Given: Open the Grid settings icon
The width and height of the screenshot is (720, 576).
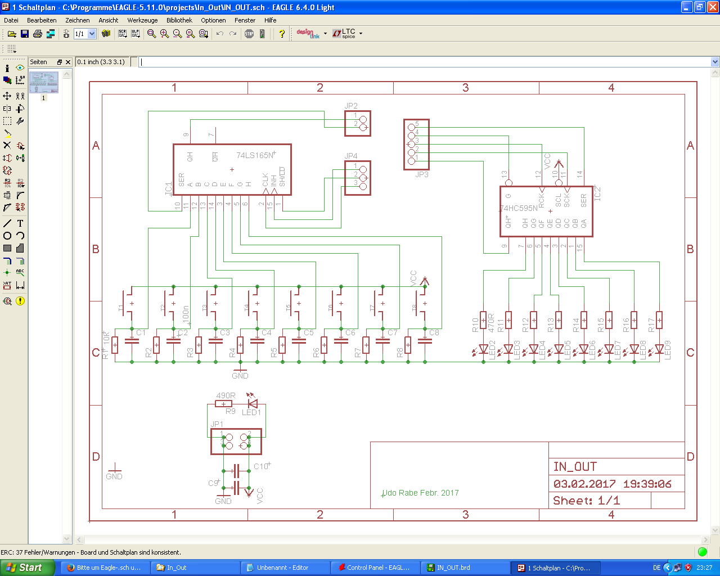Looking at the screenshot, I should point(12,49).
